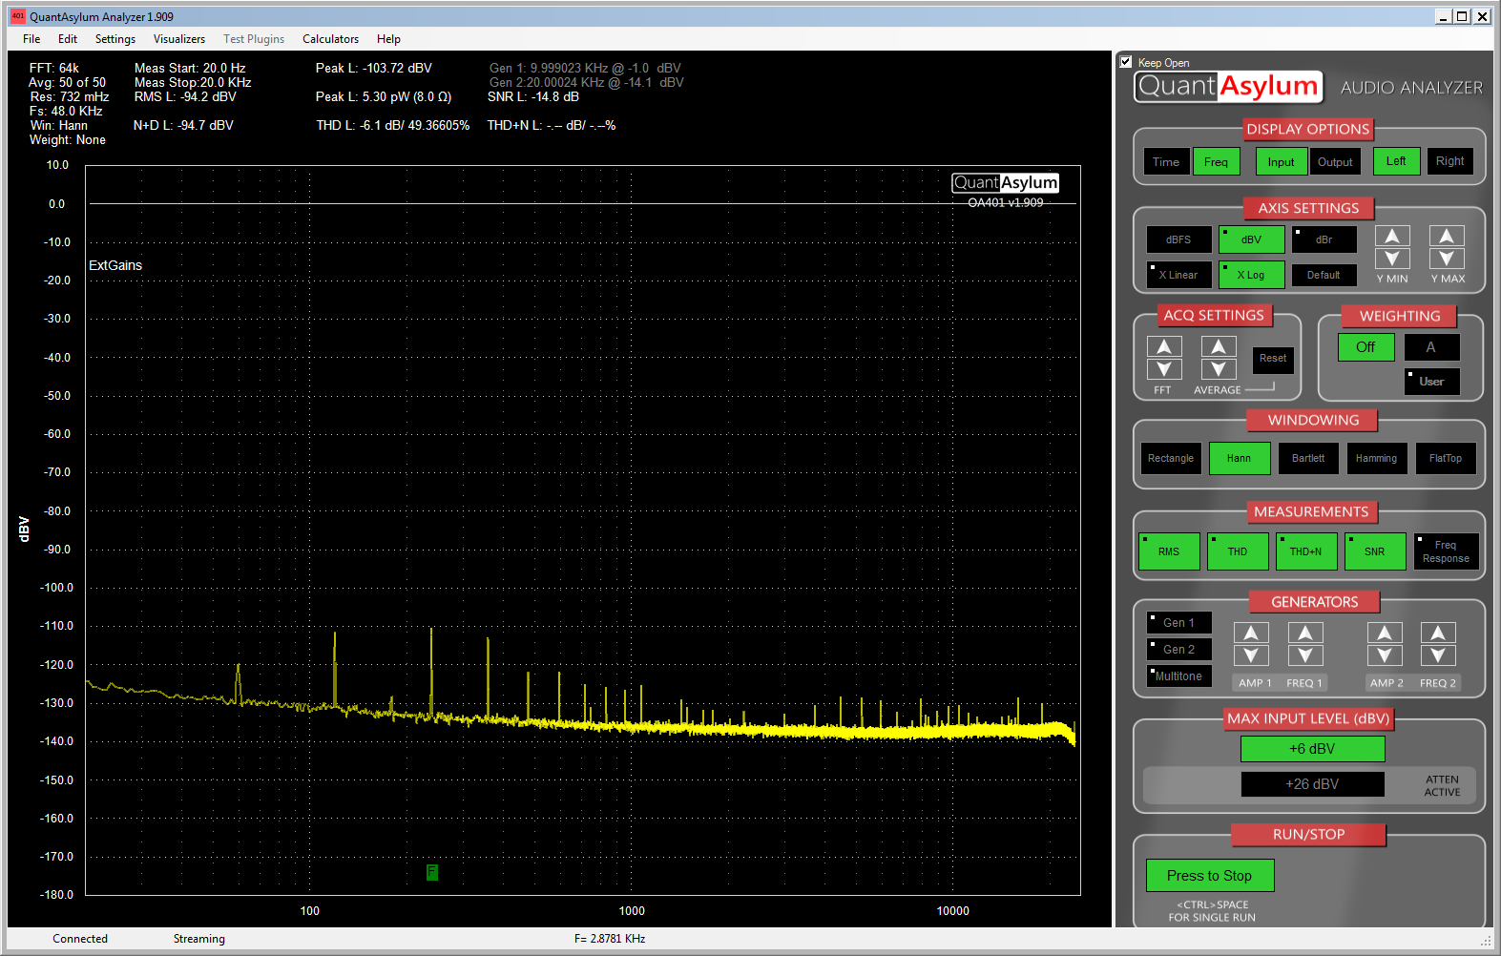Switch display to Time domain

[1166, 162]
